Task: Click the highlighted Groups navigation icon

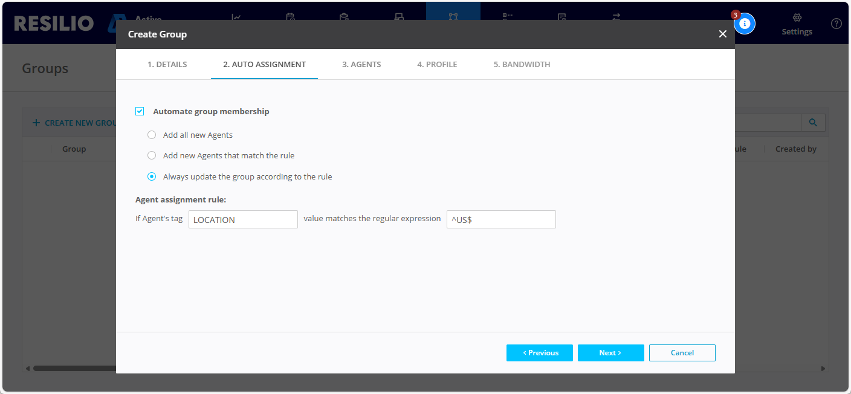Action: pos(453,17)
